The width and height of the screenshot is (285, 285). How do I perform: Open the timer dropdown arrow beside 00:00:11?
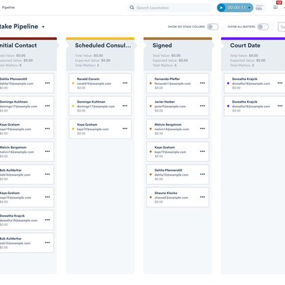249,7
